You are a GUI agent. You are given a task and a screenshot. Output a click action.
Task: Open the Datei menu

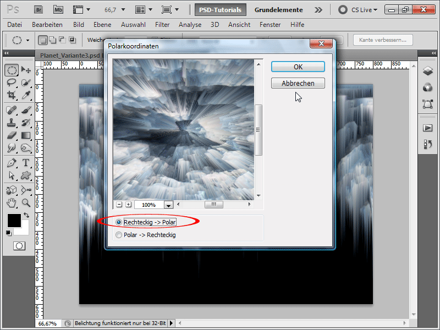tap(15, 25)
